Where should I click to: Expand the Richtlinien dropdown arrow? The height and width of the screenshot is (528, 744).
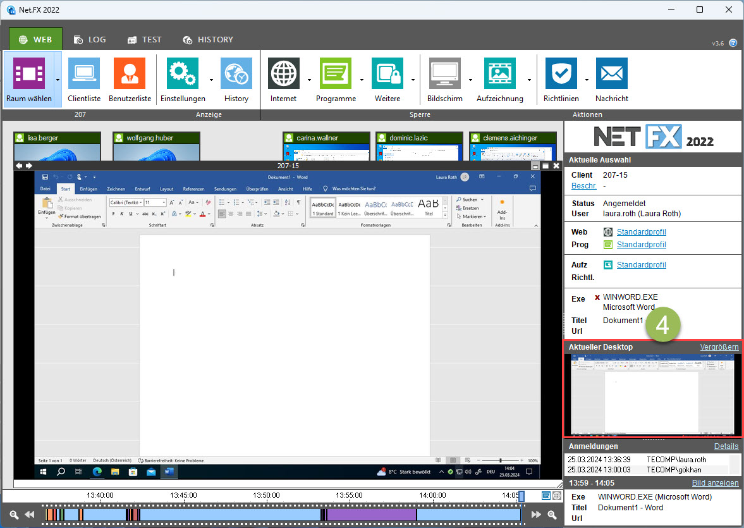click(587, 80)
